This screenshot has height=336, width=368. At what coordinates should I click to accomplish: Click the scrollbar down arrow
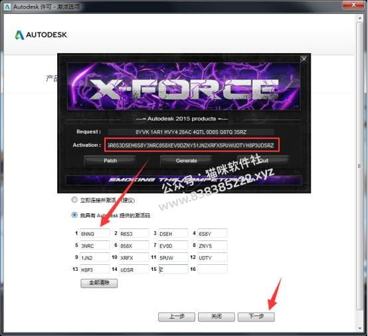pyautogui.click(x=359, y=328)
